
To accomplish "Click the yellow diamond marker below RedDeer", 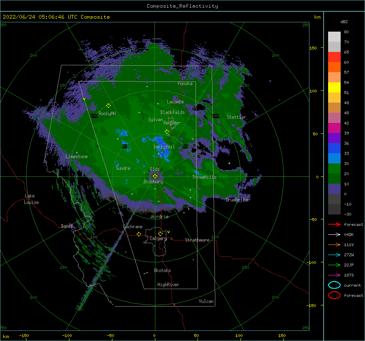I will pyautogui.click(x=167, y=132).
